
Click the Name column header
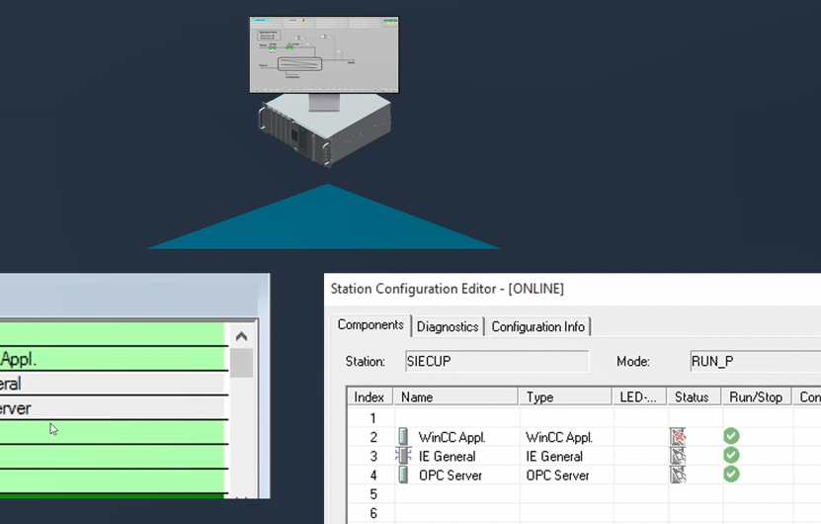(456, 397)
